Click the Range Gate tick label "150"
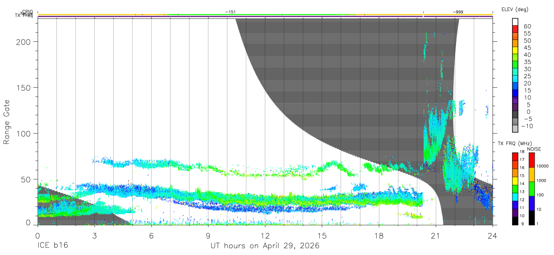 point(24,87)
